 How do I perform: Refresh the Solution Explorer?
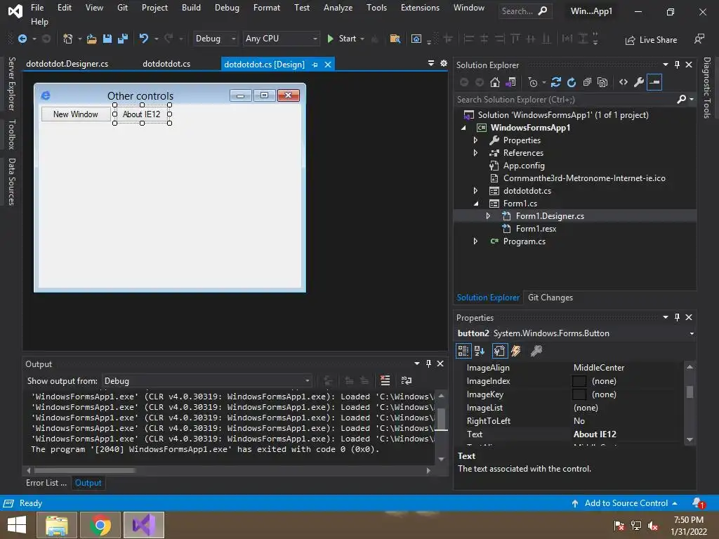coord(572,83)
